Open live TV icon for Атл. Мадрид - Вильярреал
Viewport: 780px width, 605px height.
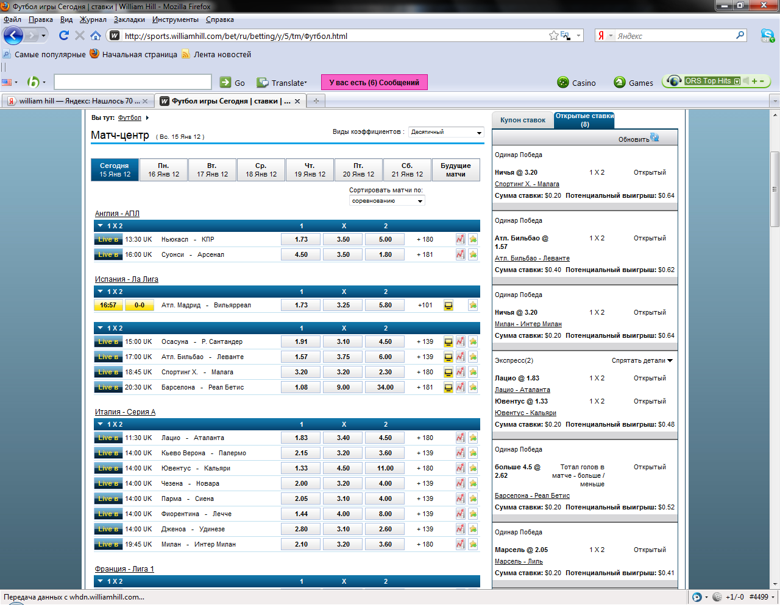coord(448,306)
